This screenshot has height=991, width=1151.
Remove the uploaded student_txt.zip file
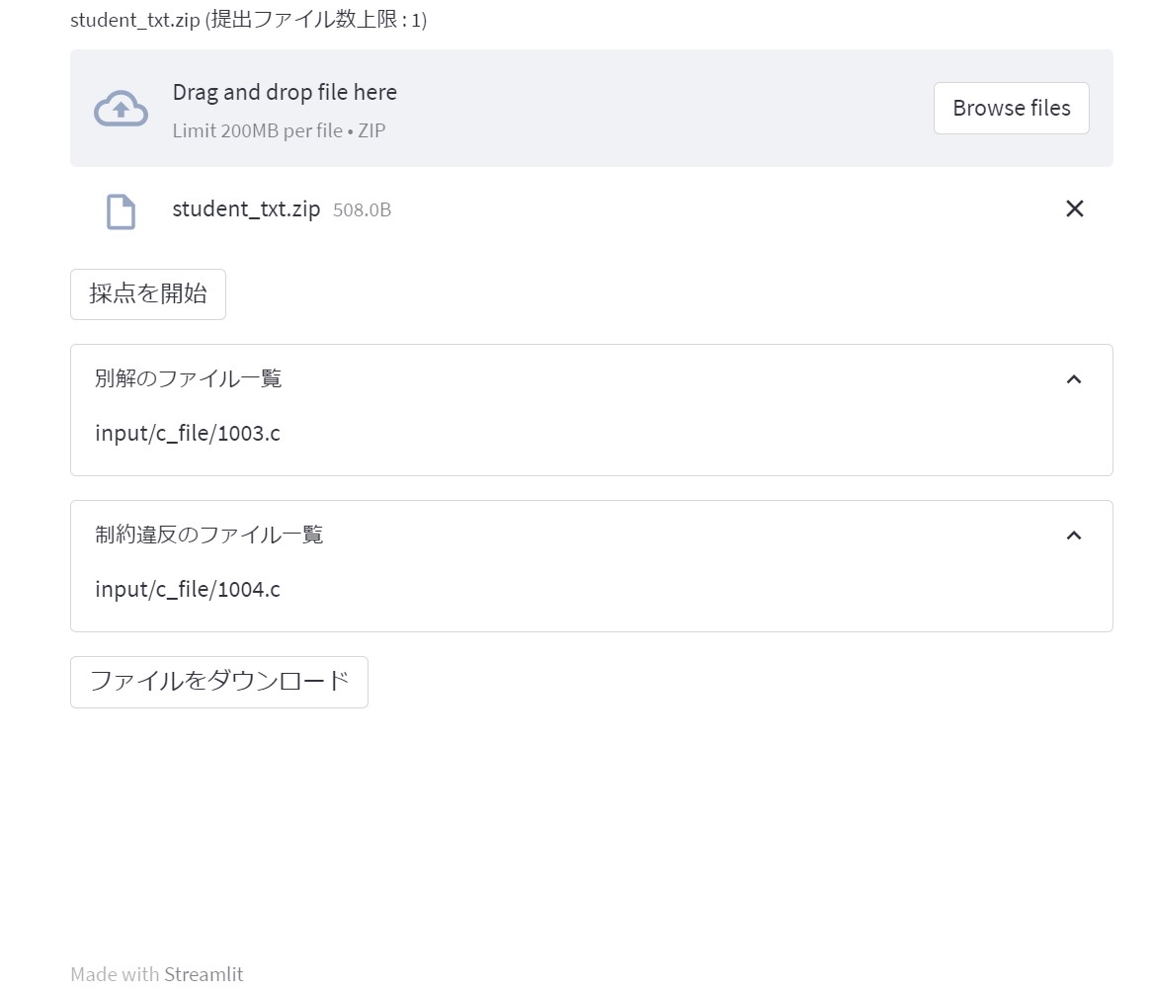[x=1074, y=208]
